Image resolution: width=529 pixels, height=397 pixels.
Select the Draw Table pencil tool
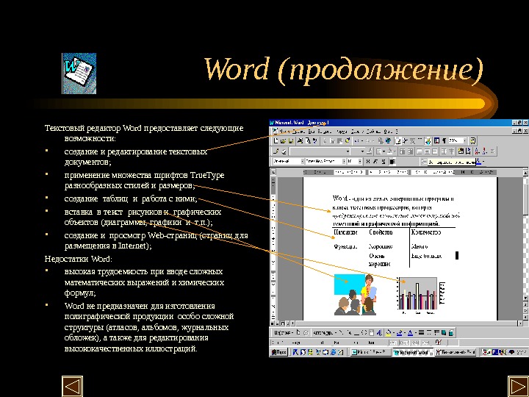(276, 151)
